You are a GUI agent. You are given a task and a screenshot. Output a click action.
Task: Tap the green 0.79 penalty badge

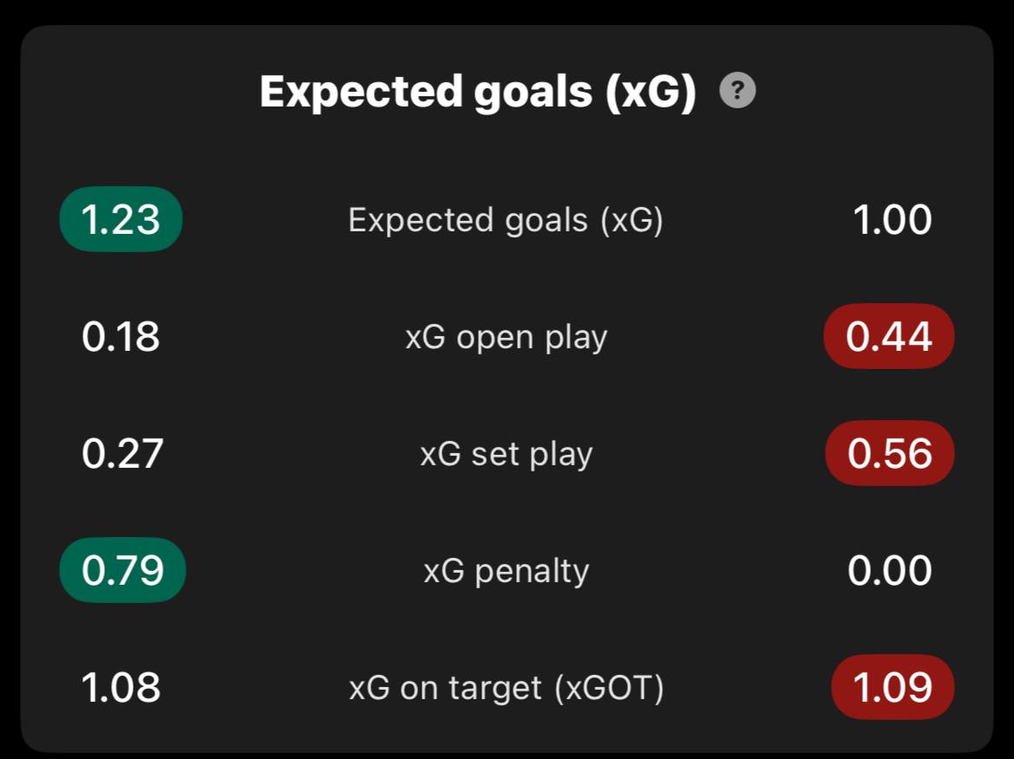123,570
